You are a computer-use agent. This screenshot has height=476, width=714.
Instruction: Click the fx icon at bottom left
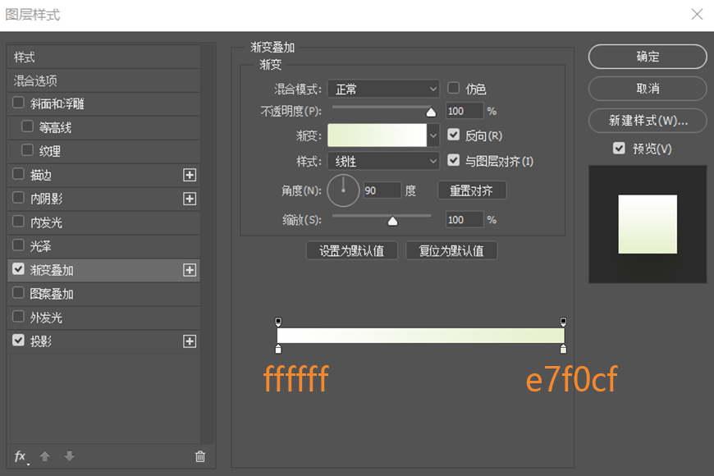(x=20, y=456)
